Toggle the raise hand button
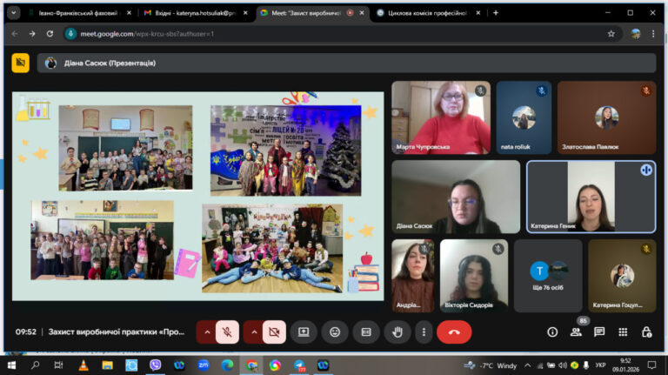Image resolution: width=668 pixels, height=375 pixels. (397, 332)
